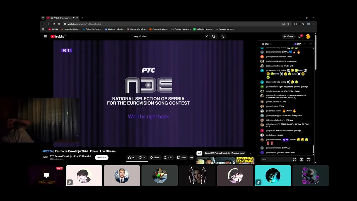The height and width of the screenshot is (201, 357).
Task: Open the notifications bell
Action: [300, 36]
